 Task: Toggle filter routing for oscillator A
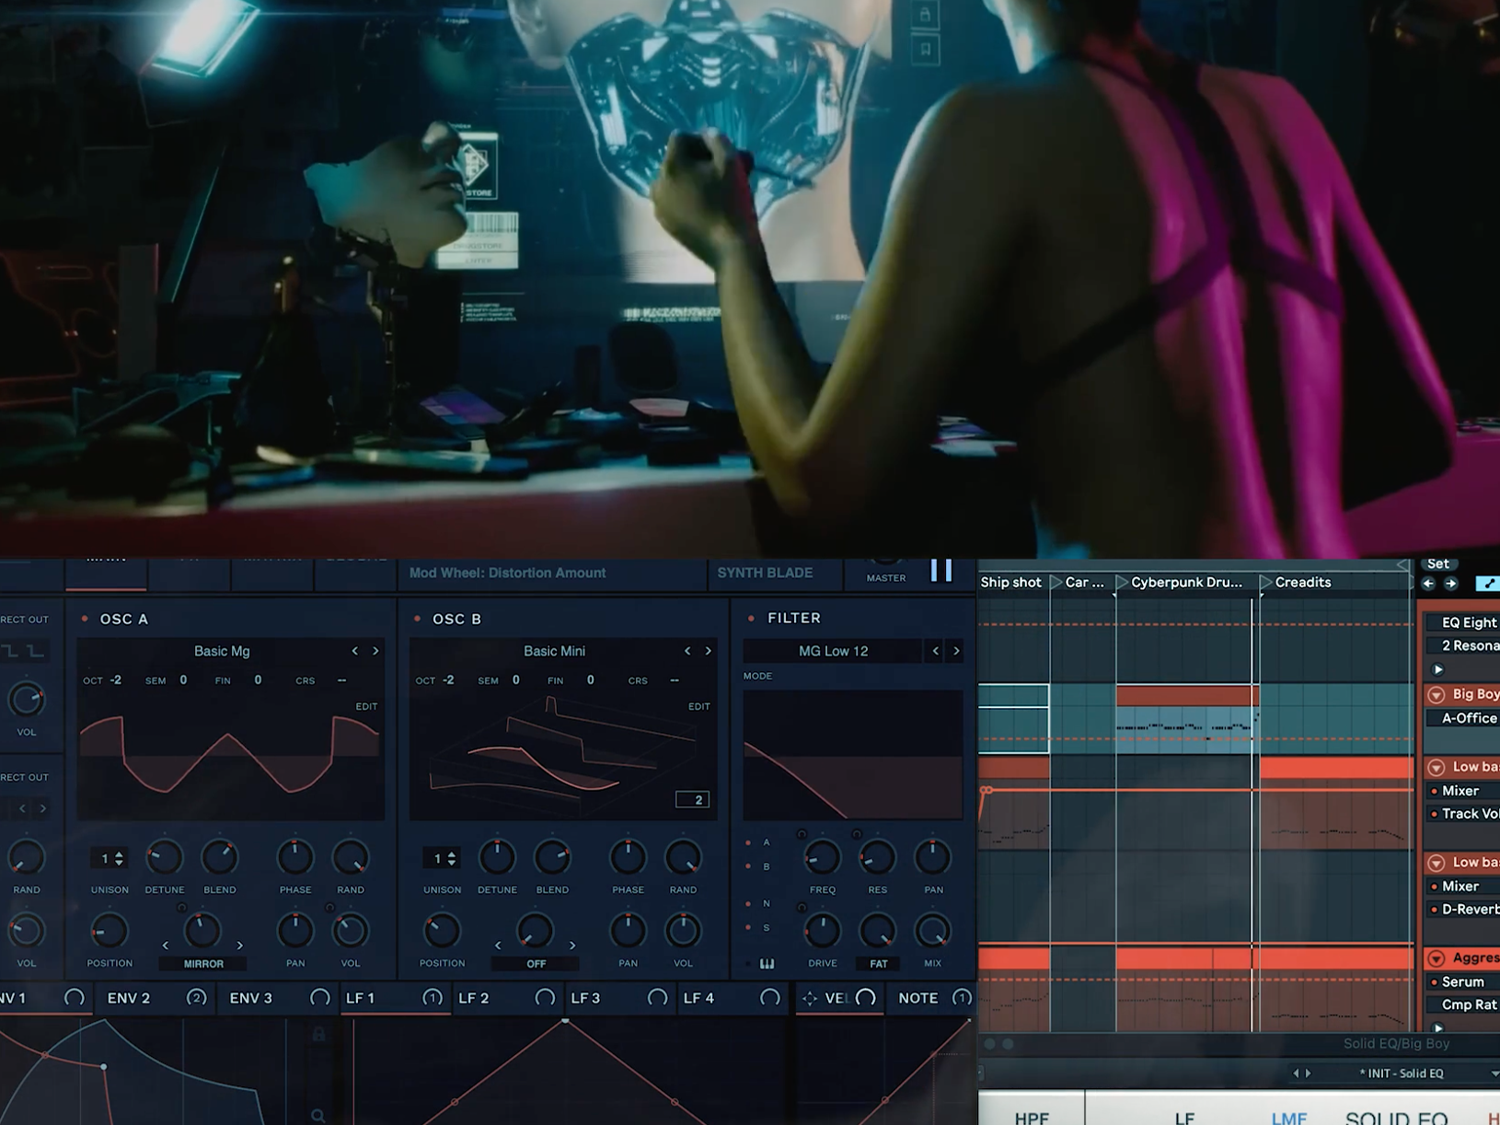tap(748, 842)
